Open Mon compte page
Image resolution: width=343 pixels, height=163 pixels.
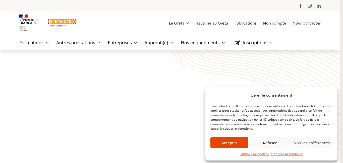click(x=274, y=23)
